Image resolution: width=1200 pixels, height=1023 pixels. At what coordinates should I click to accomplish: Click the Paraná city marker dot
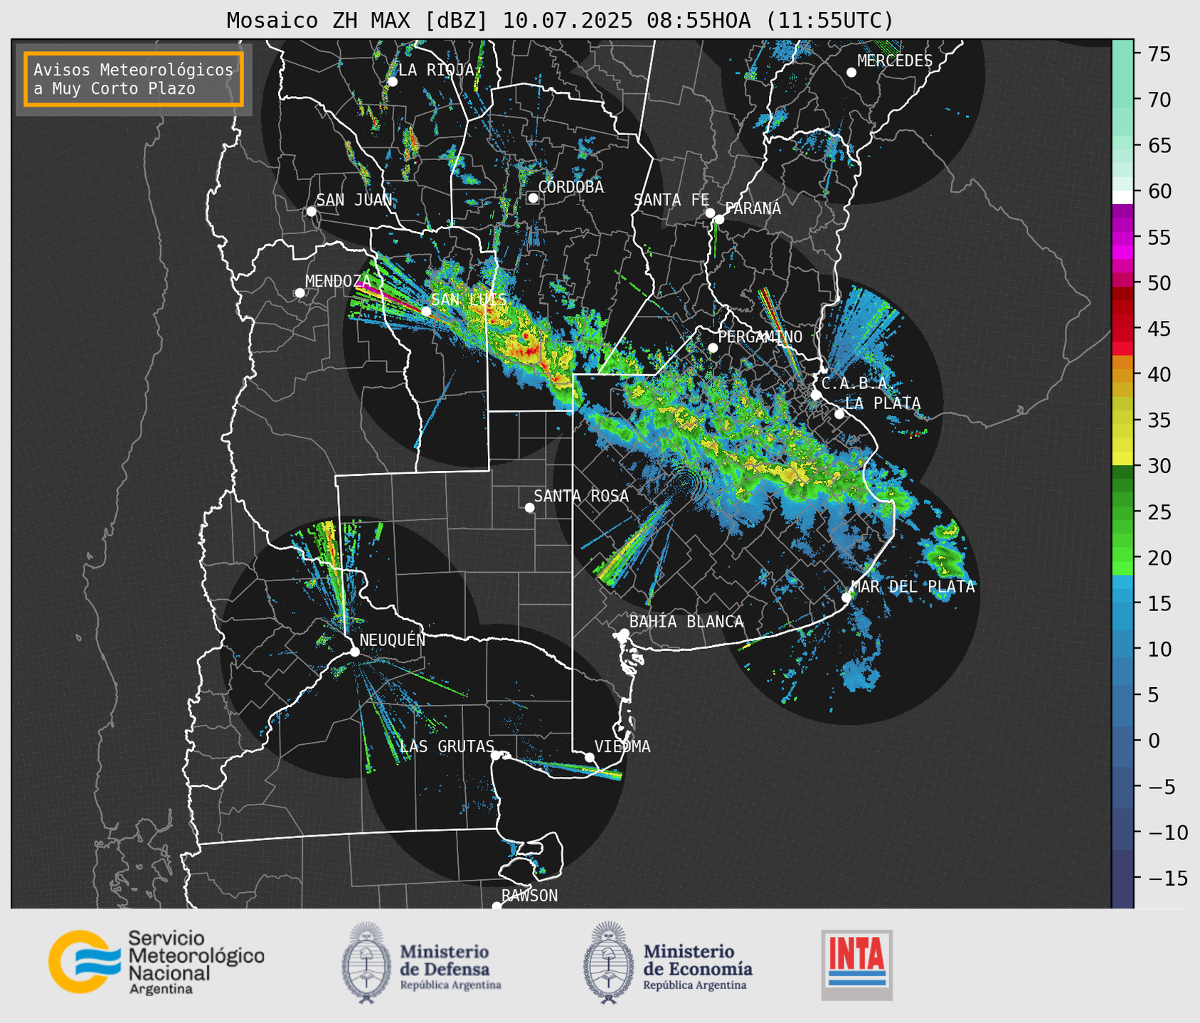pyautogui.click(x=719, y=219)
